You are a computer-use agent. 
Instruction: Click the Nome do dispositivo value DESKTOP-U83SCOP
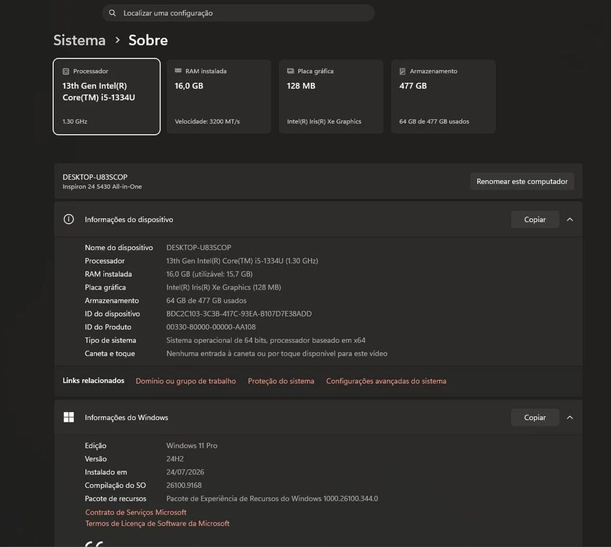point(199,248)
